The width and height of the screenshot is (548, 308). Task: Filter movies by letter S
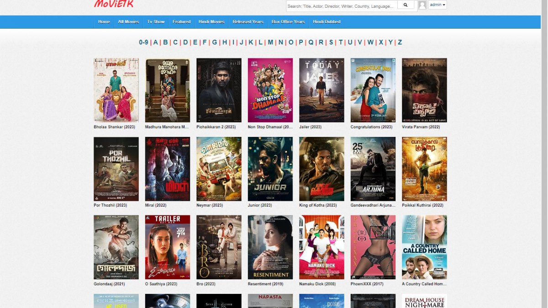point(331,42)
